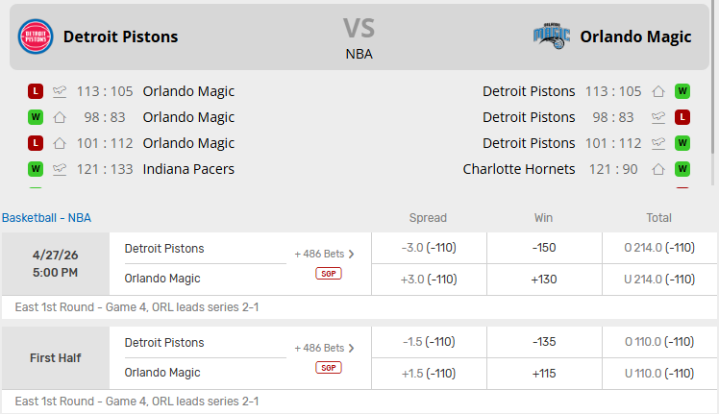Viewport: 719px width, 414px height.
Task: Choose Orlando Magic +1.5 First Half spread
Action: point(428,373)
